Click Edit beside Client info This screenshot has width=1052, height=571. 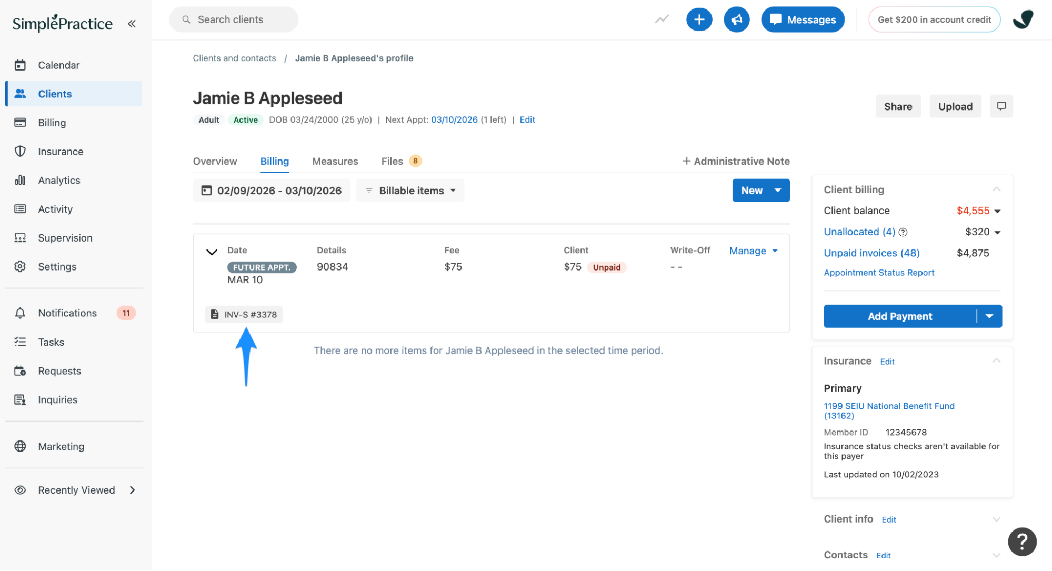(888, 519)
